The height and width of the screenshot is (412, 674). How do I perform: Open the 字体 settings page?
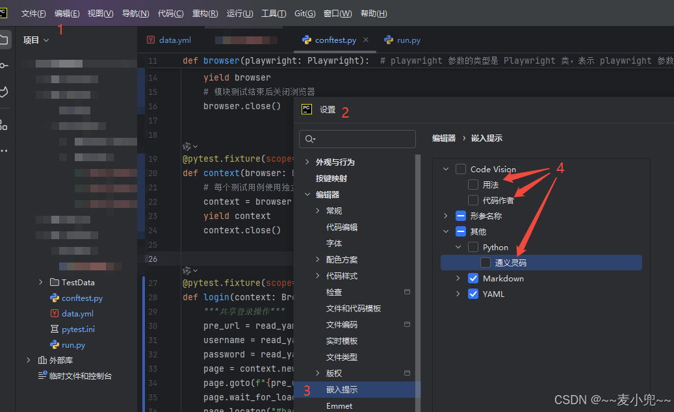(x=334, y=243)
